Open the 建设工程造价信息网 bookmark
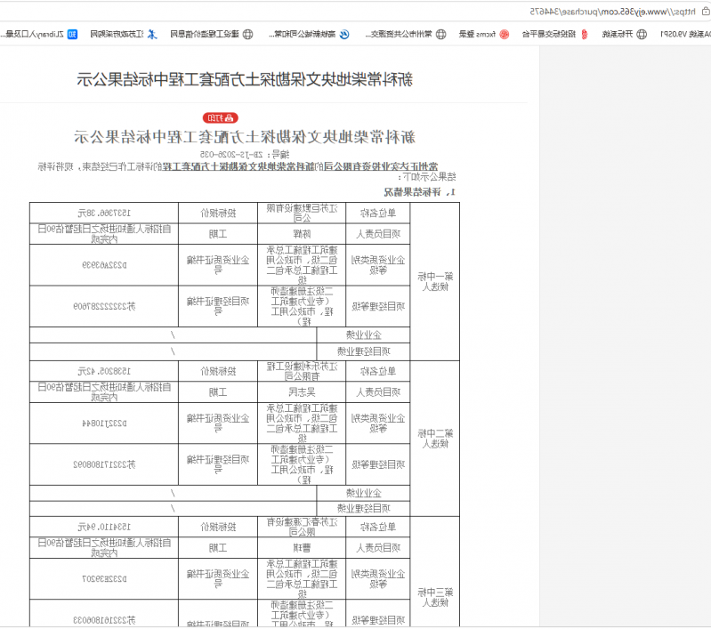 coord(212,34)
